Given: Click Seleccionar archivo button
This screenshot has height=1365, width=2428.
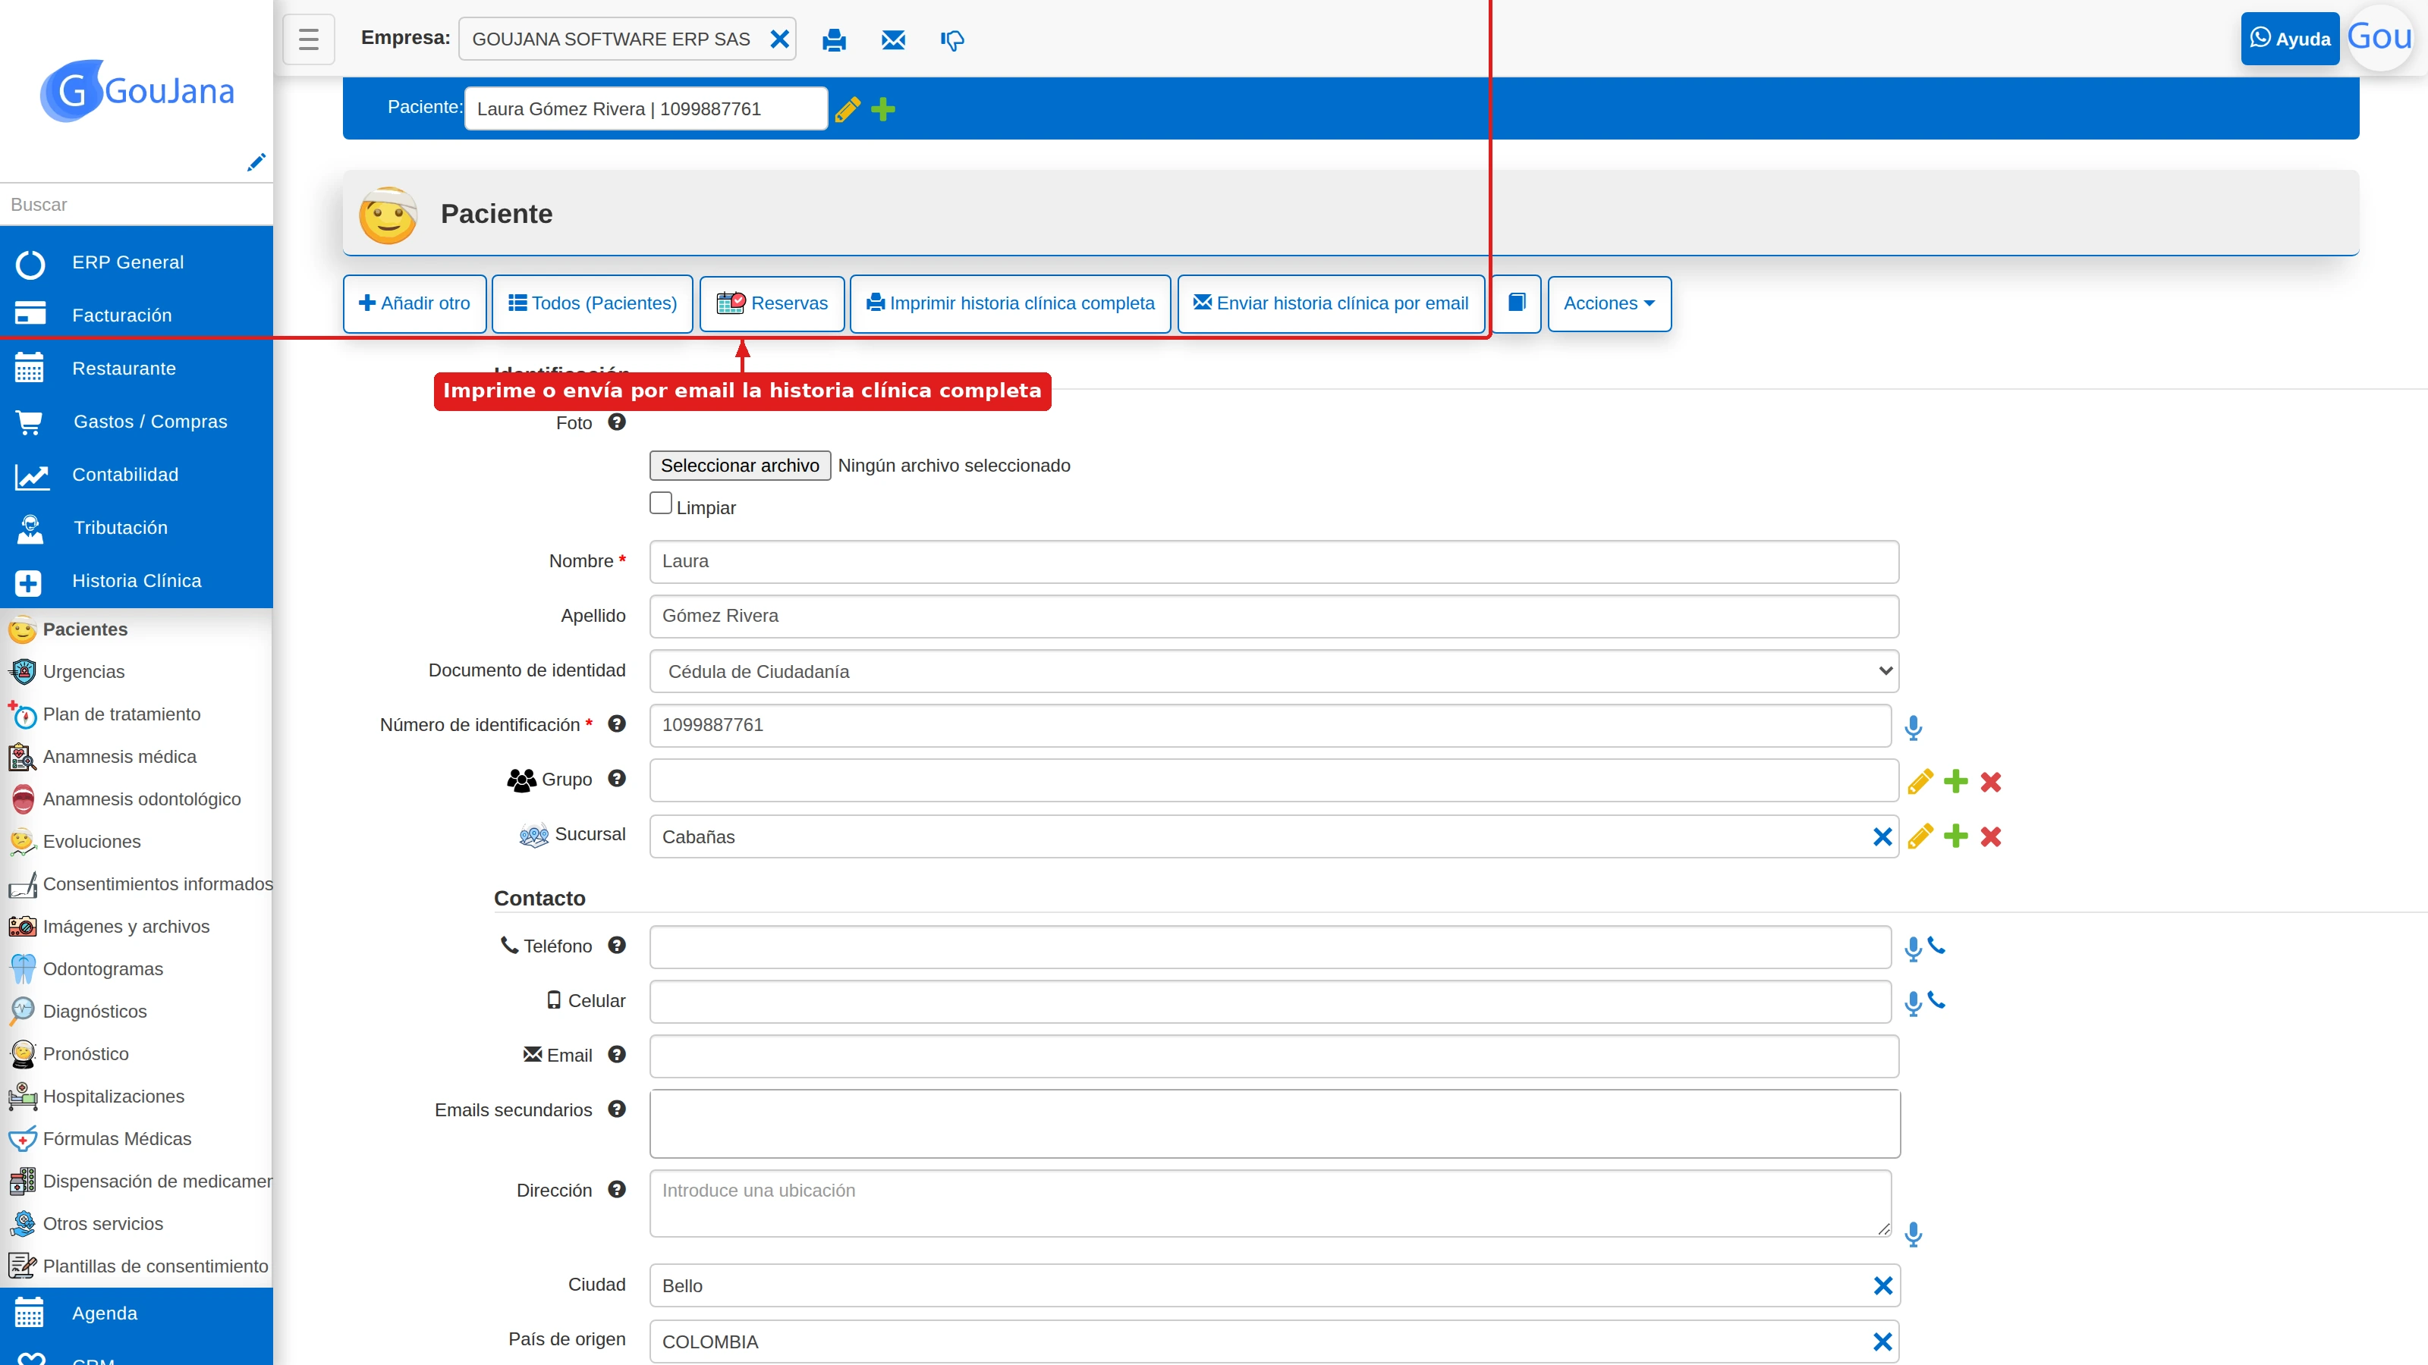Looking at the screenshot, I should pyautogui.click(x=740, y=466).
